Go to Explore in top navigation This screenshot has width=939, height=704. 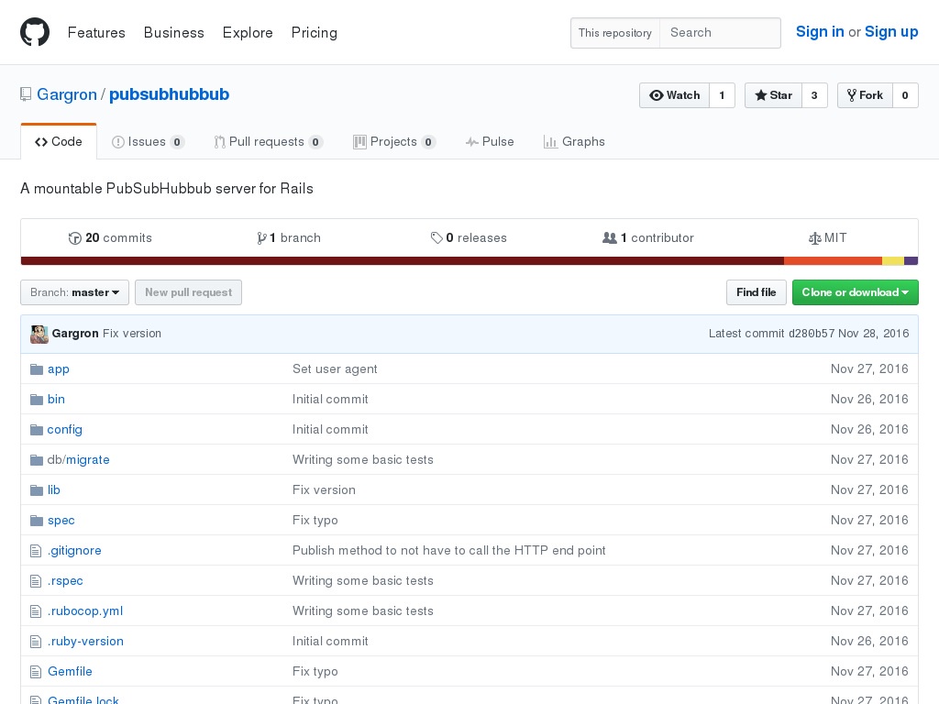pyautogui.click(x=248, y=33)
